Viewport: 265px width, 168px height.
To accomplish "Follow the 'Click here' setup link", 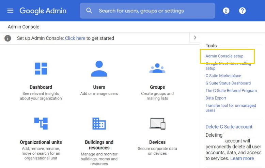I will tap(75, 38).
